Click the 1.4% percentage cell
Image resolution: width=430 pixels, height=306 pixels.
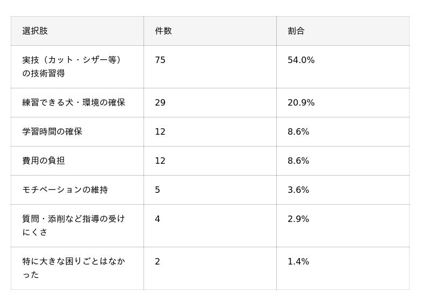pyautogui.click(x=343, y=268)
